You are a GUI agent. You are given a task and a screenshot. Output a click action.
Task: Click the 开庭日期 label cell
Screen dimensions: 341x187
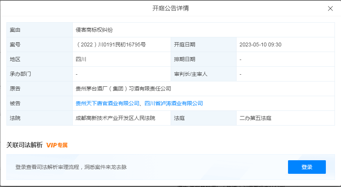204,44
